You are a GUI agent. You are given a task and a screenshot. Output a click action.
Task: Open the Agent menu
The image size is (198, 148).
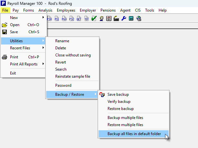click(125, 10)
